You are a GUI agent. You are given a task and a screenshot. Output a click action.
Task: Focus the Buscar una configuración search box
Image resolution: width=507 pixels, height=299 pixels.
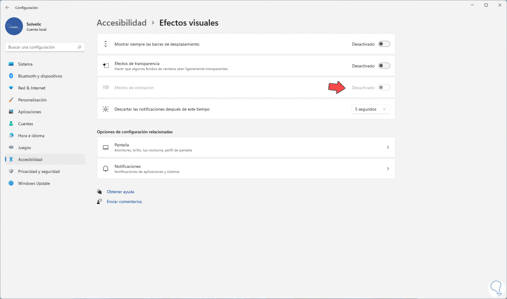41,47
